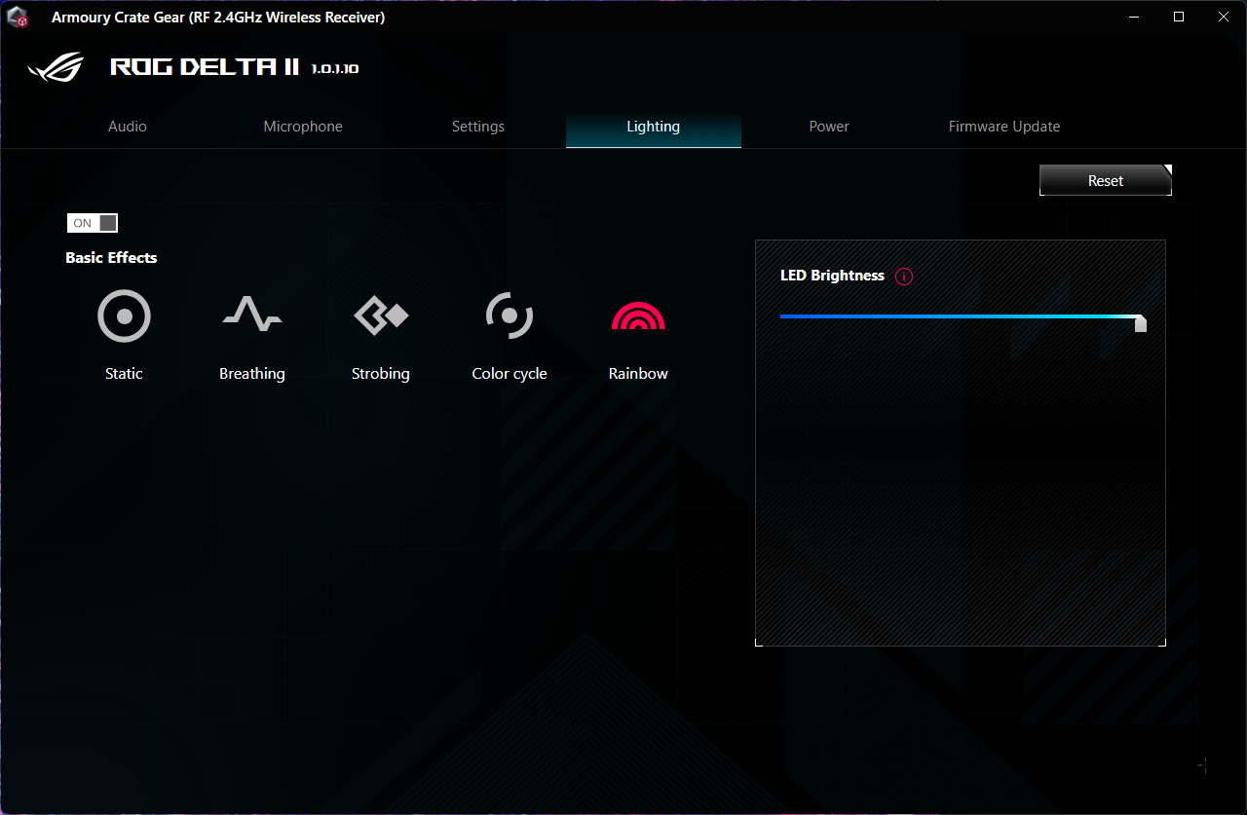The image size is (1247, 815).
Task: Switch to the Microphone tab
Action: (x=303, y=127)
